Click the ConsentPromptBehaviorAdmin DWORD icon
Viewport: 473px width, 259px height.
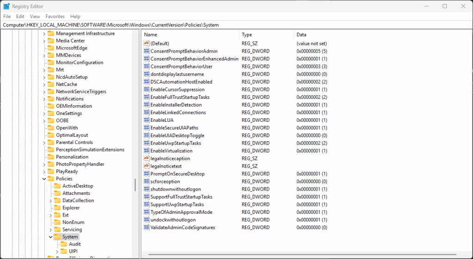click(x=146, y=51)
